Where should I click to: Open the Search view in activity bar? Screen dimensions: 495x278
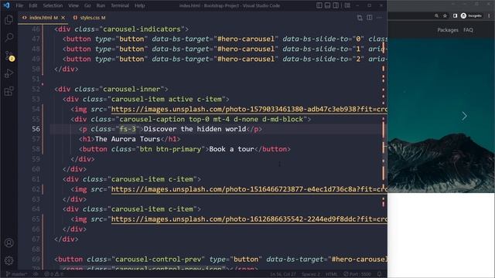(x=9, y=38)
